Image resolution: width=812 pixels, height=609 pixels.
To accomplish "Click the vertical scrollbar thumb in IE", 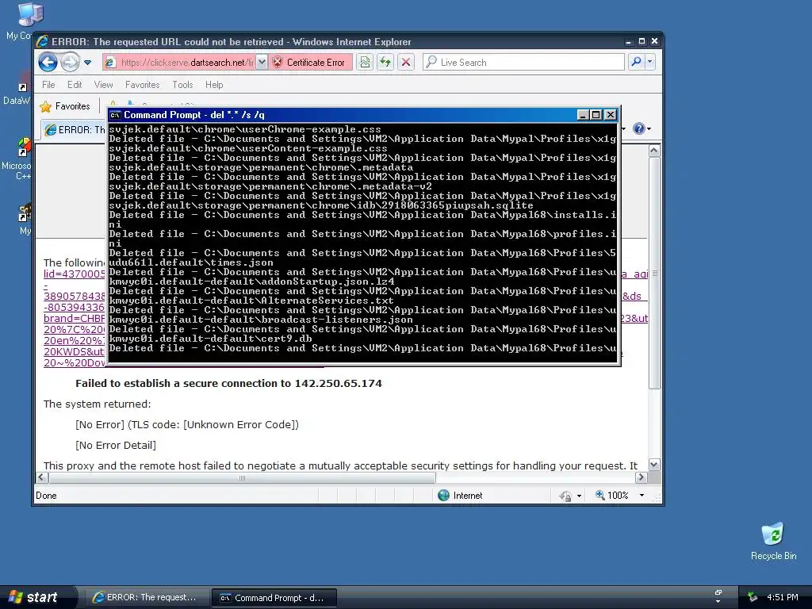I will (654, 273).
